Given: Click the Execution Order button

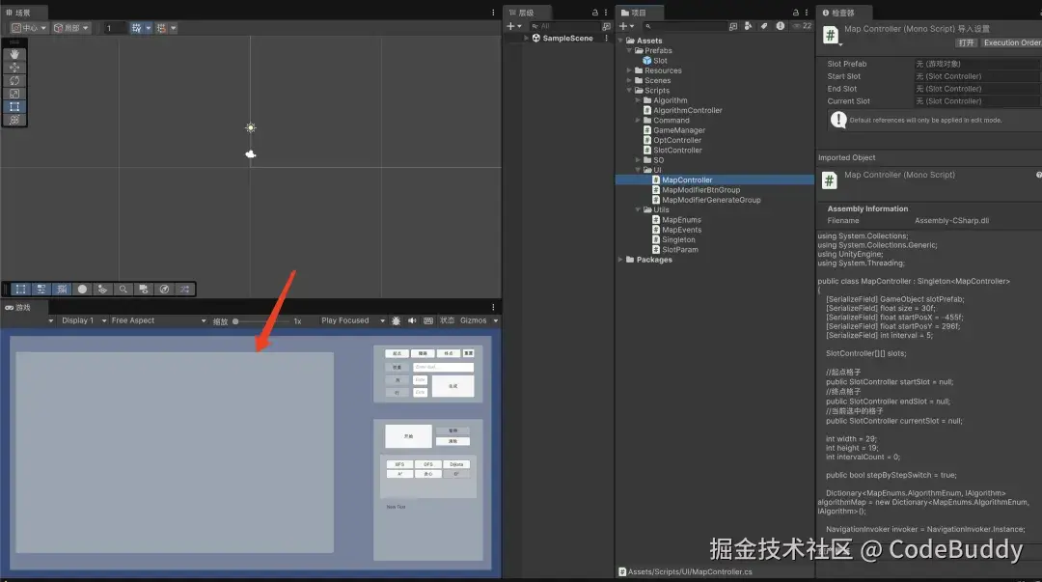Looking at the screenshot, I should (1011, 42).
